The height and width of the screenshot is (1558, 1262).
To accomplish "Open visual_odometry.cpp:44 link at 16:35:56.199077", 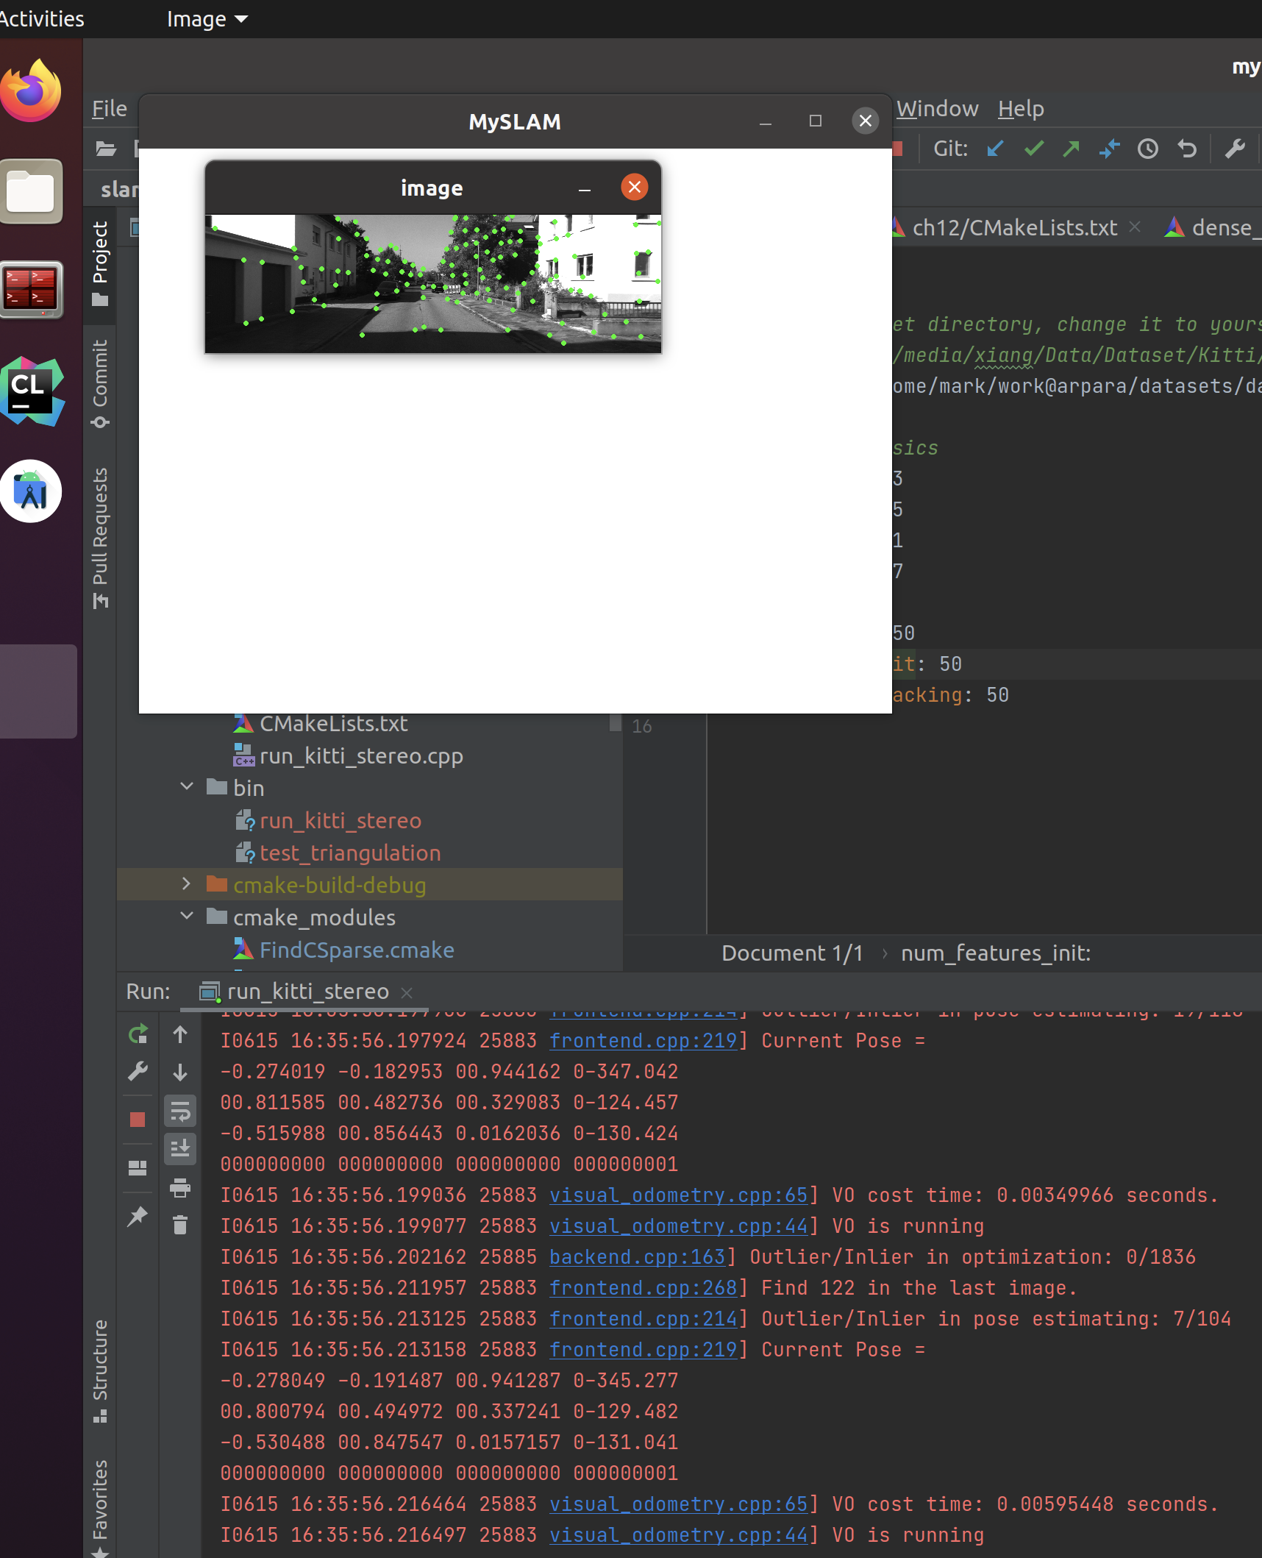I will [679, 1226].
